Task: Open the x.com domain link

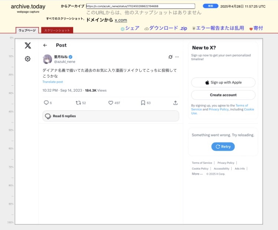Action: [121, 20]
